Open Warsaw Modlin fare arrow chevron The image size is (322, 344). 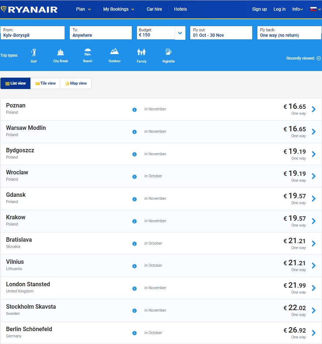click(x=314, y=132)
